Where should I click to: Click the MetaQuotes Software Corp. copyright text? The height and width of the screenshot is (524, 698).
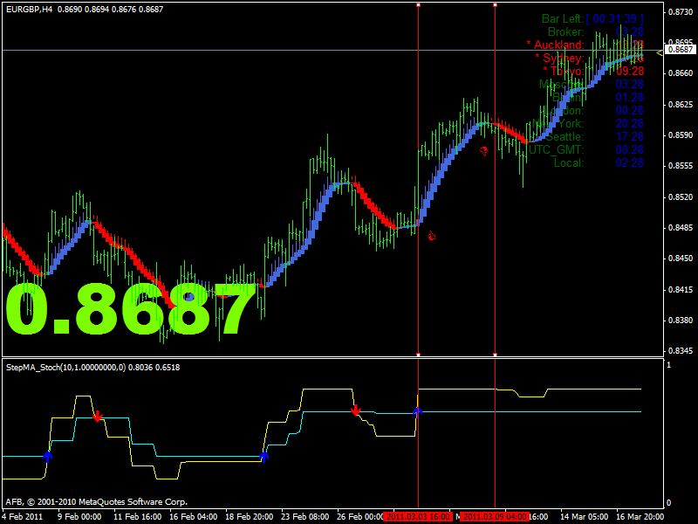pos(96,502)
